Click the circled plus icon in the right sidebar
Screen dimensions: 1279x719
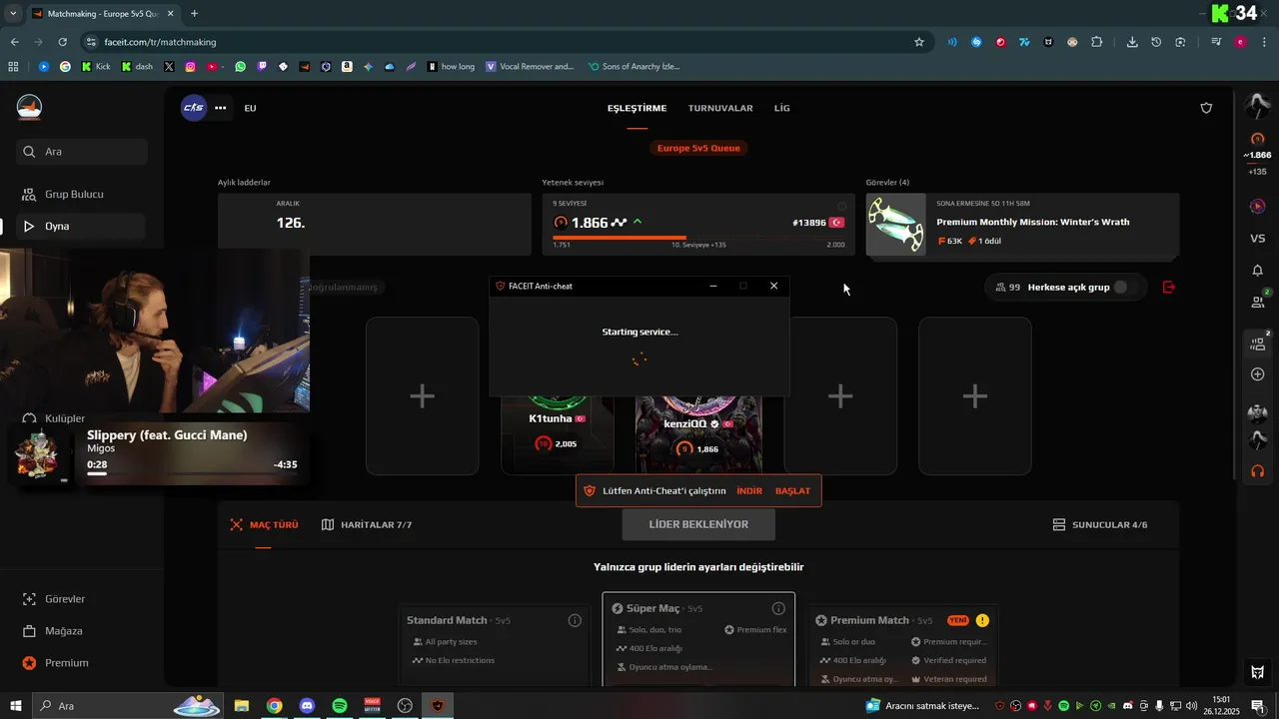pyautogui.click(x=1258, y=374)
